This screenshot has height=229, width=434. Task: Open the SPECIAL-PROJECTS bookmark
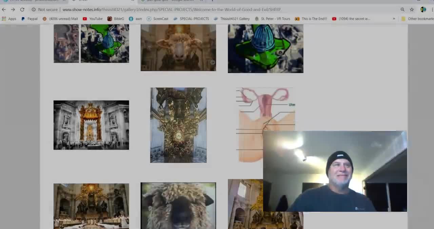pos(191,19)
